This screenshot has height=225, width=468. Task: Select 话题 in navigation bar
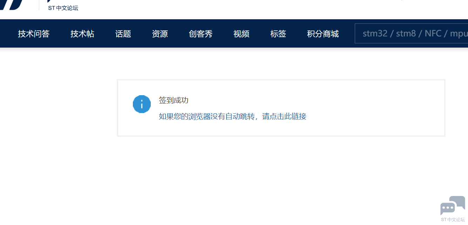click(123, 34)
